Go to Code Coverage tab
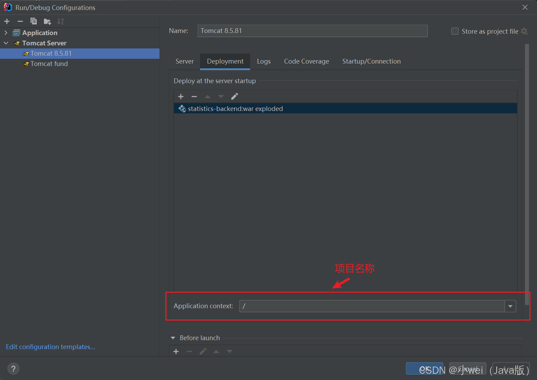Image resolution: width=537 pixels, height=380 pixels. 306,61
